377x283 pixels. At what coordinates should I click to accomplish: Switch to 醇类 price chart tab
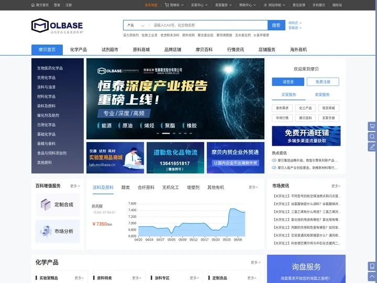point(126,188)
